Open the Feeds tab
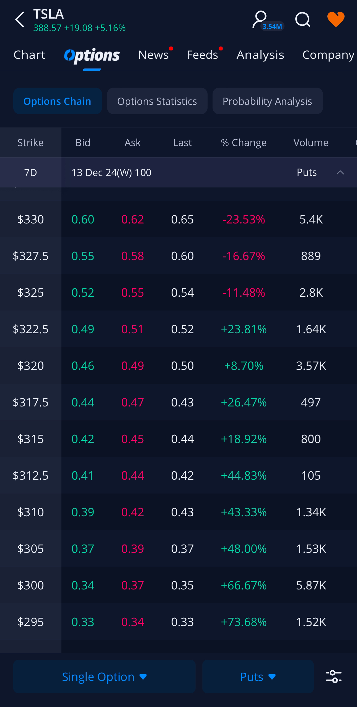 [x=202, y=55]
